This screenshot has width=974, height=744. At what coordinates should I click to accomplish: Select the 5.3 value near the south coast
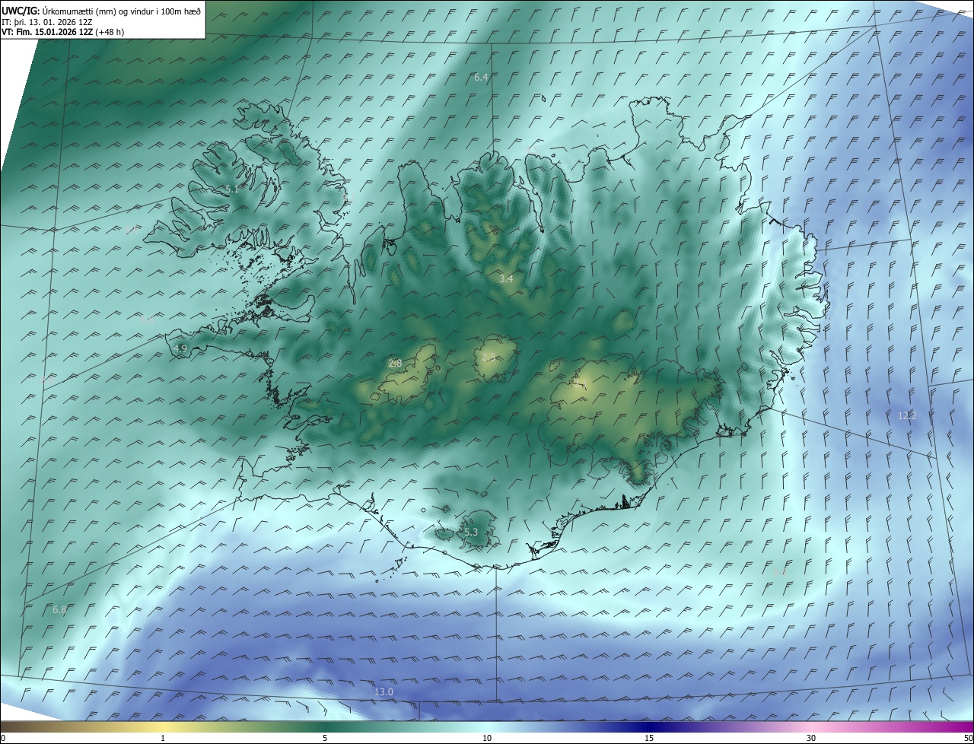[471, 533]
